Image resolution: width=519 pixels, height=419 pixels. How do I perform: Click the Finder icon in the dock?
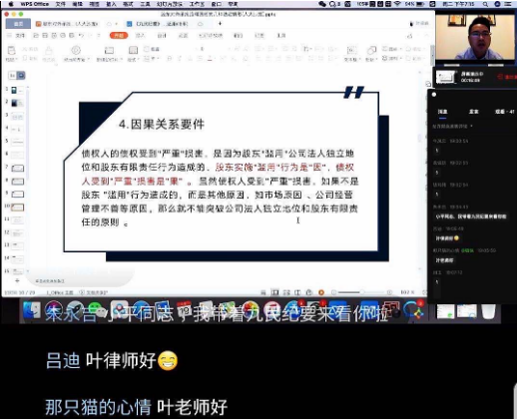(x=31, y=311)
